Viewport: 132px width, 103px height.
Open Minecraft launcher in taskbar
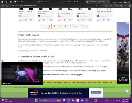(96, 100)
